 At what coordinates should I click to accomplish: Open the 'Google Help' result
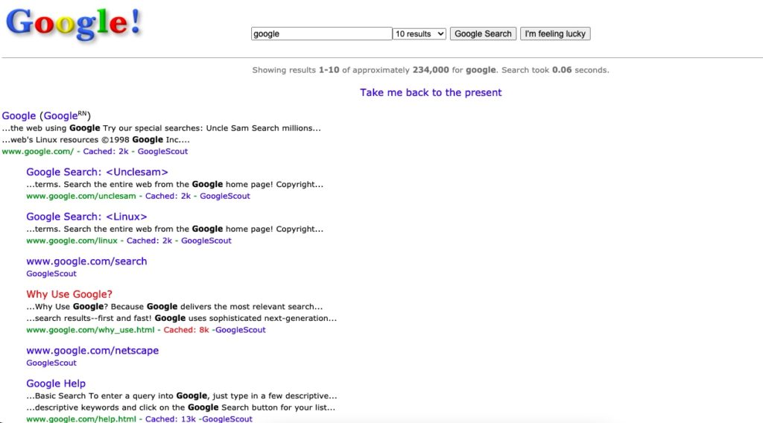(x=56, y=384)
